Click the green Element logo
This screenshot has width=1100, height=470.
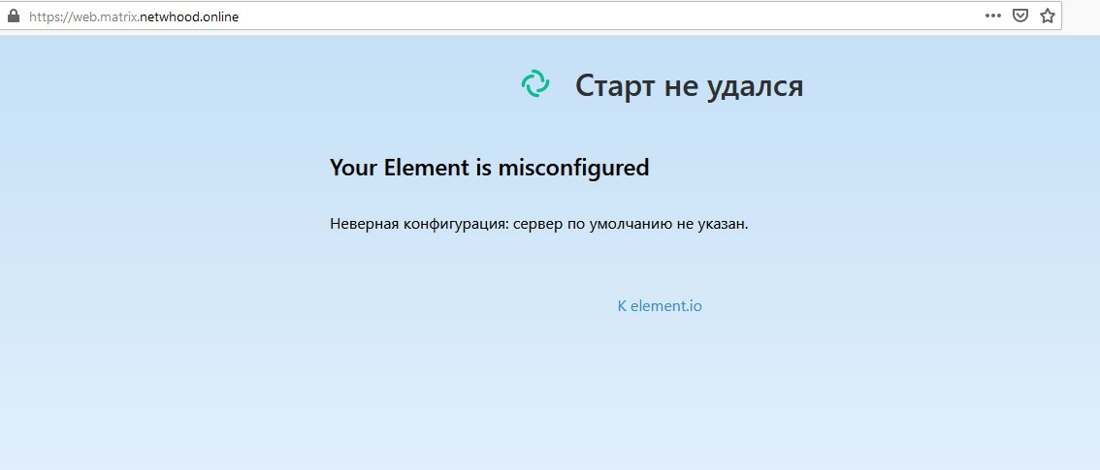pyautogui.click(x=535, y=84)
